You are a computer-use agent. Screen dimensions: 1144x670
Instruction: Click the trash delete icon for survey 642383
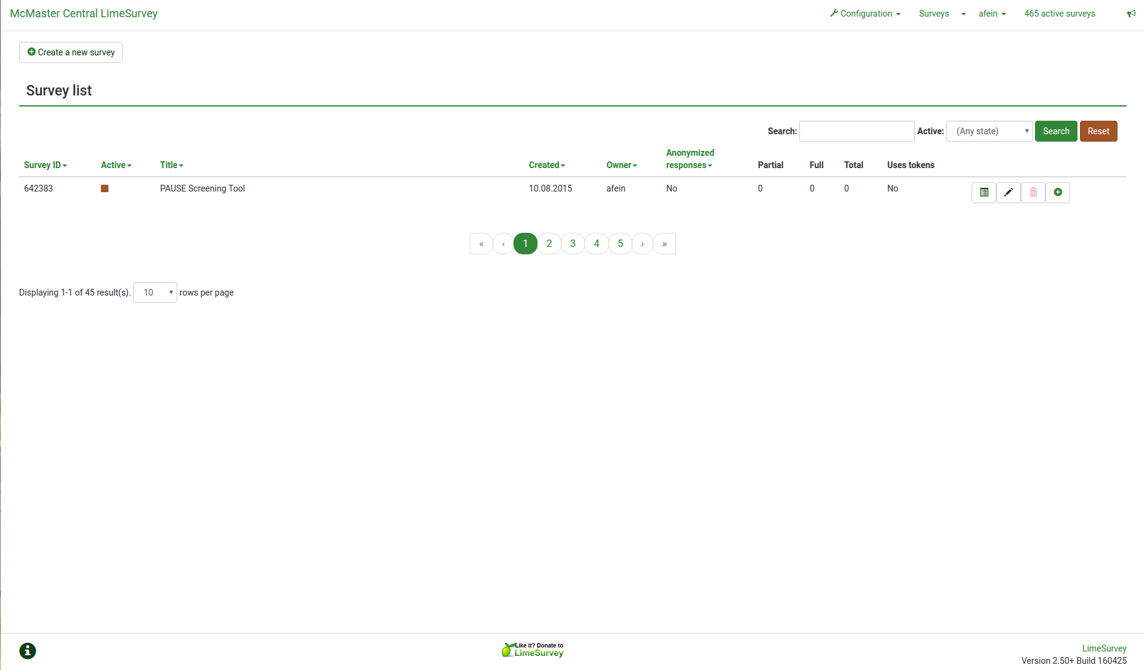(1033, 193)
